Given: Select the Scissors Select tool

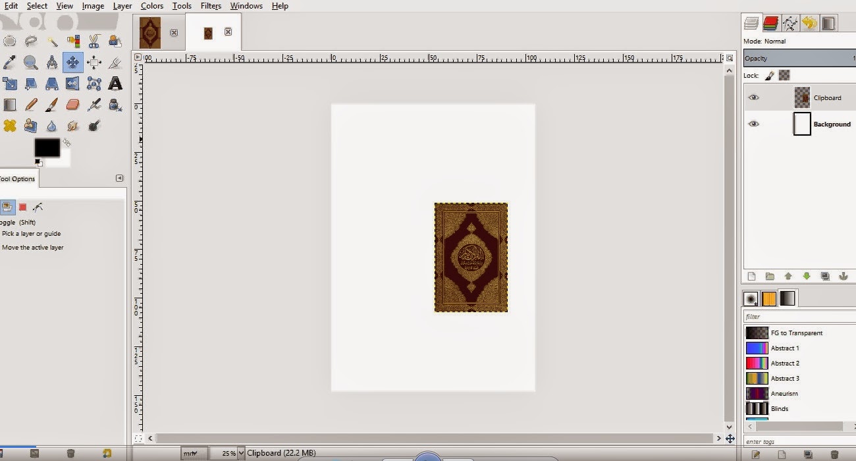Looking at the screenshot, I should tap(94, 41).
